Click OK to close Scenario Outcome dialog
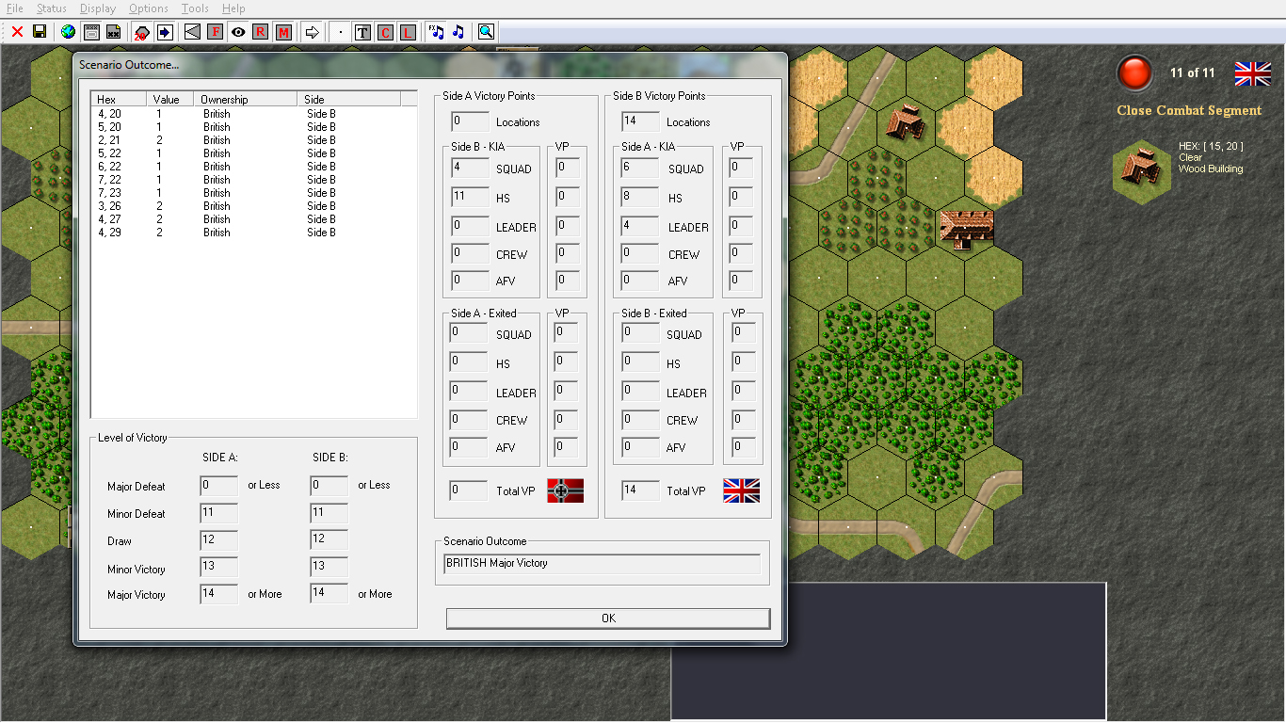Viewport: 1286px width, 723px height. point(608,619)
